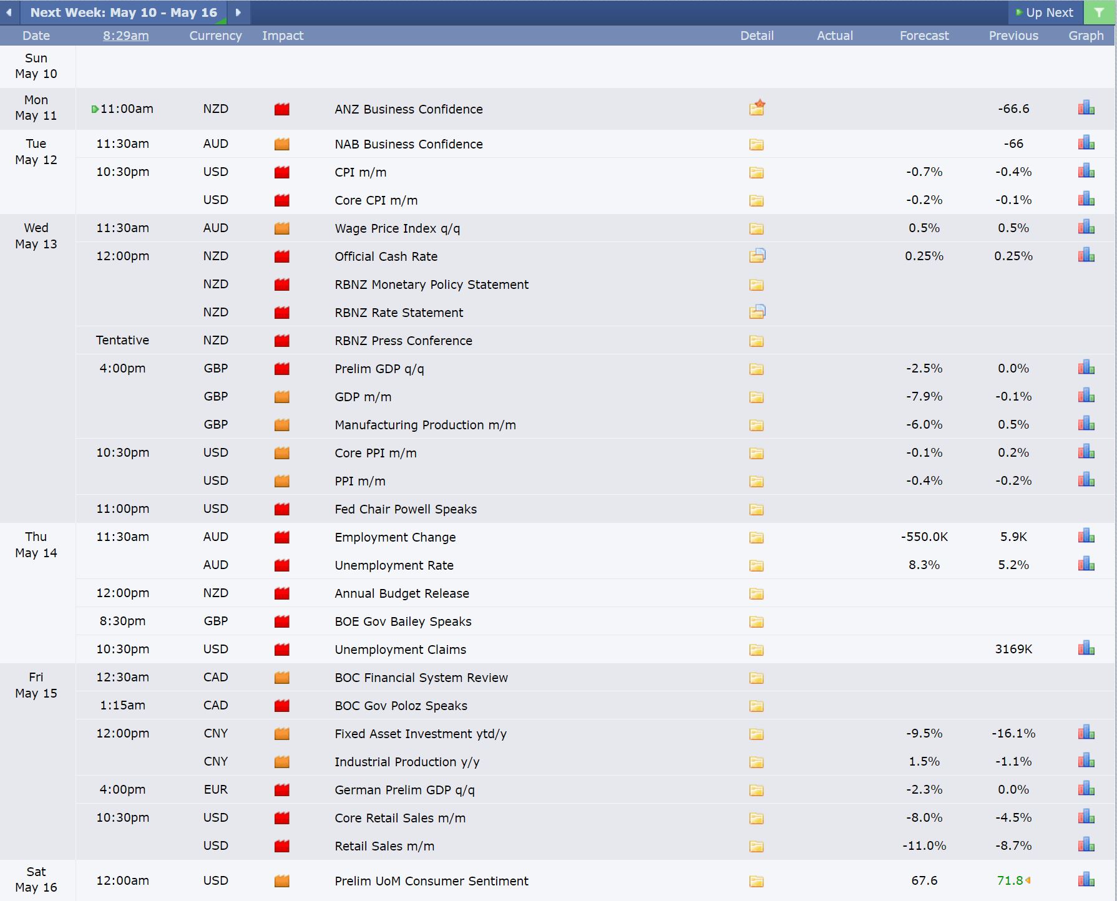Show graph for PPI m/m
The height and width of the screenshot is (901, 1117).
click(x=1086, y=480)
